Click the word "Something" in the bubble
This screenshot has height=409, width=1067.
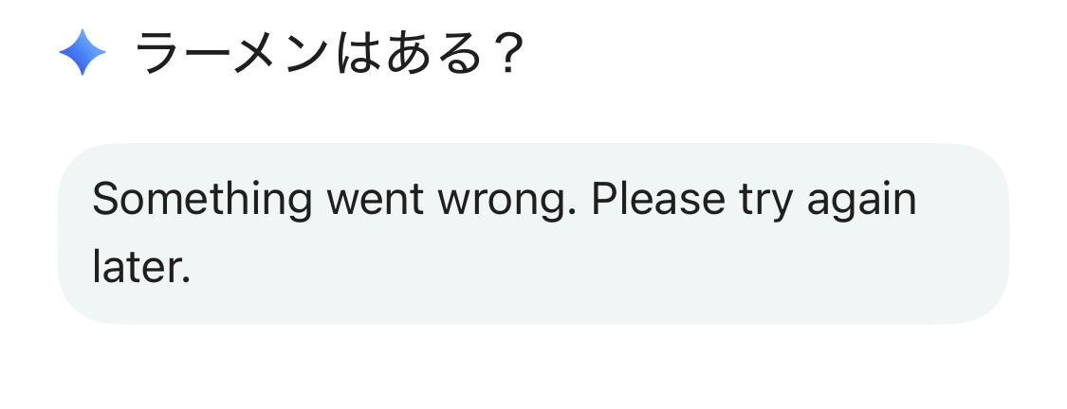coord(202,201)
